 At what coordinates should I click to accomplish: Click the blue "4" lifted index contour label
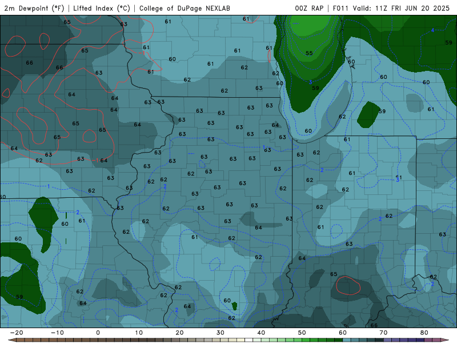pos(432,30)
